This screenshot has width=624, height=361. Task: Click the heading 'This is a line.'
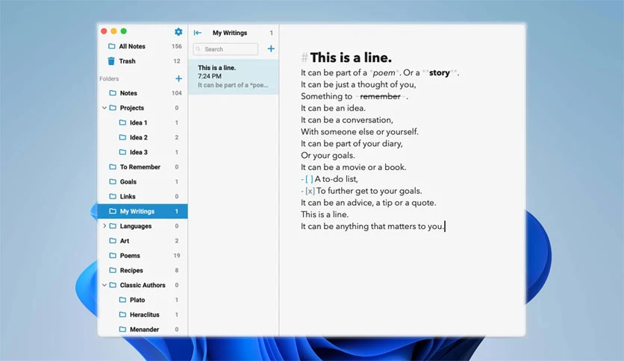pyautogui.click(x=351, y=57)
